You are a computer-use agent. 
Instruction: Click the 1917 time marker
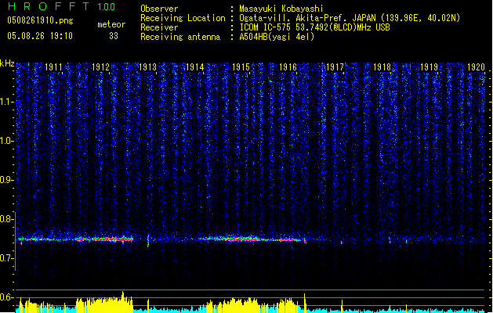[x=335, y=67]
